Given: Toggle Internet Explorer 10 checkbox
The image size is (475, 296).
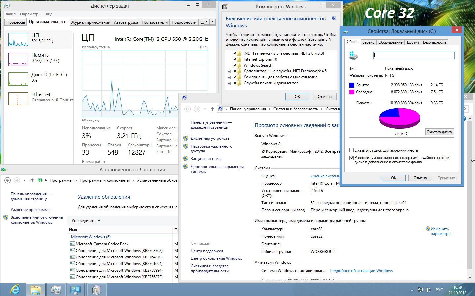Looking at the screenshot, I should click(235, 59).
